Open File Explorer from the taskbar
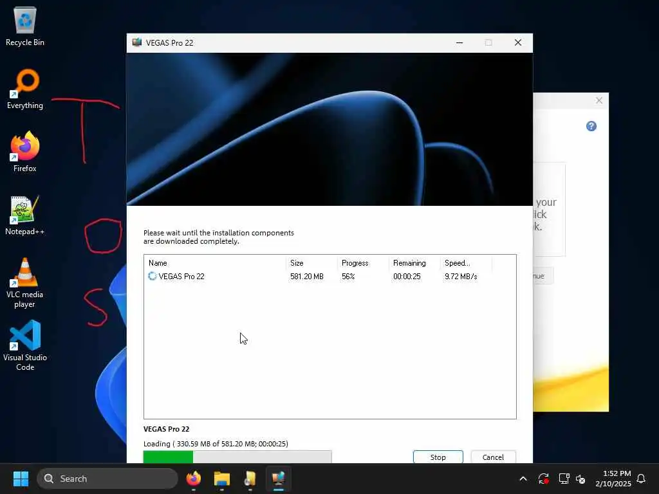Viewport: 659px width, 494px height. [x=221, y=479]
